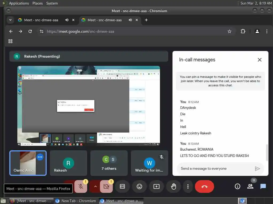
Task: Turn on closed captions
Action: (122, 186)
